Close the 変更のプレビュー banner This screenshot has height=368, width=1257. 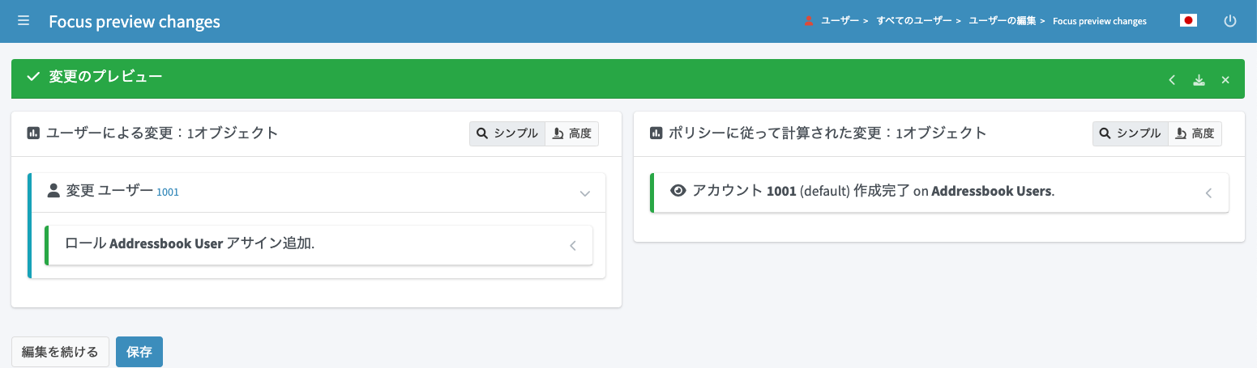1225,79
